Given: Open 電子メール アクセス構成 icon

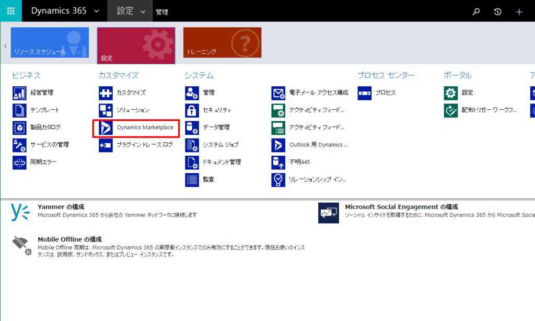Looking at the screenshot, I should pyautogui.click(x=278, y=93).
